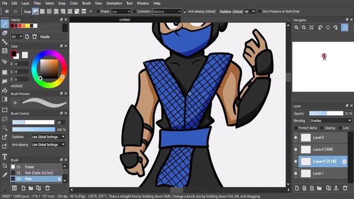
Task: Open Brush Control Stabilizer dropdown
Action: pos(48,137)
